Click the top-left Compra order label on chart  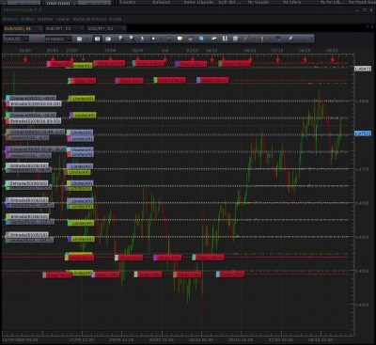[x=31, y=98]
